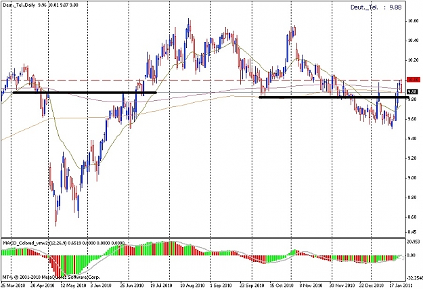423x289 pixels.
Task: Click the 25 Mar 2010 date label
Action: coord(14,285)
